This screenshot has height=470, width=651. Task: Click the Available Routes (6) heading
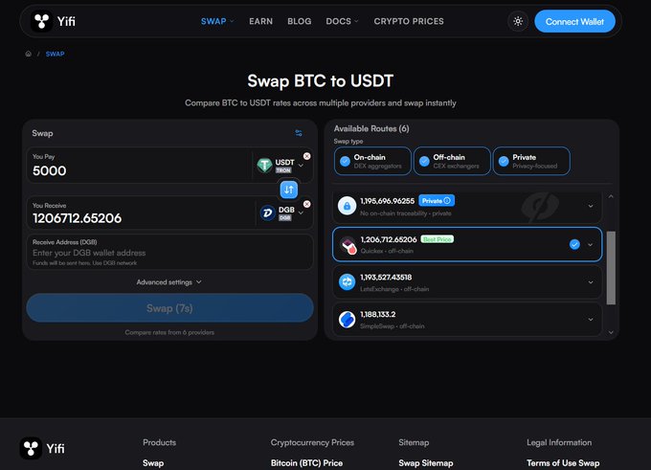click(371, 128)
